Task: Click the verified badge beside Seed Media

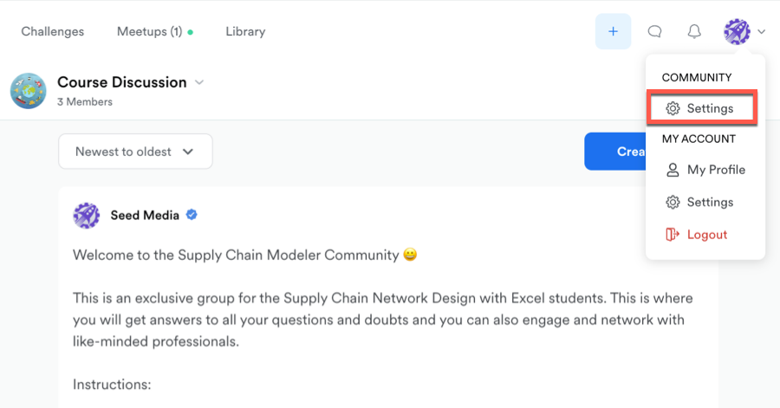Action: (x=192, y=215)
